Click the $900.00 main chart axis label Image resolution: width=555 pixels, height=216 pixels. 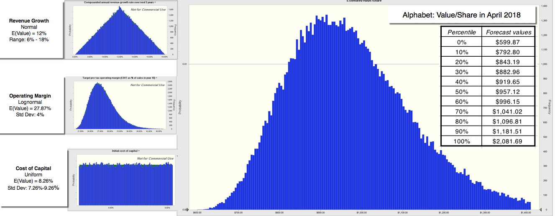click(321, 213)
